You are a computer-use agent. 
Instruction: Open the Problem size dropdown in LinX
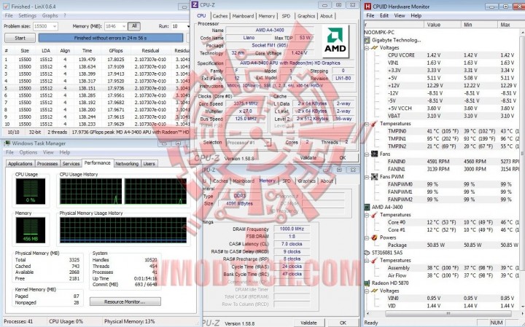[55, 26]
